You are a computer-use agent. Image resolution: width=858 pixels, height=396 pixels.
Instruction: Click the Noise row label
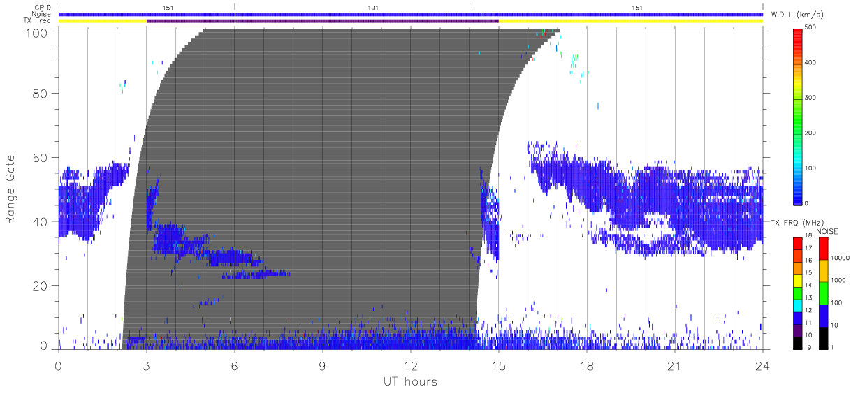click(43, 14)
